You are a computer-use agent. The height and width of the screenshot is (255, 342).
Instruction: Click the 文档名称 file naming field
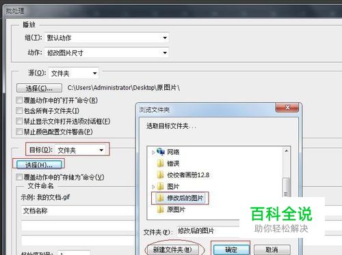(x=79, y=211)
